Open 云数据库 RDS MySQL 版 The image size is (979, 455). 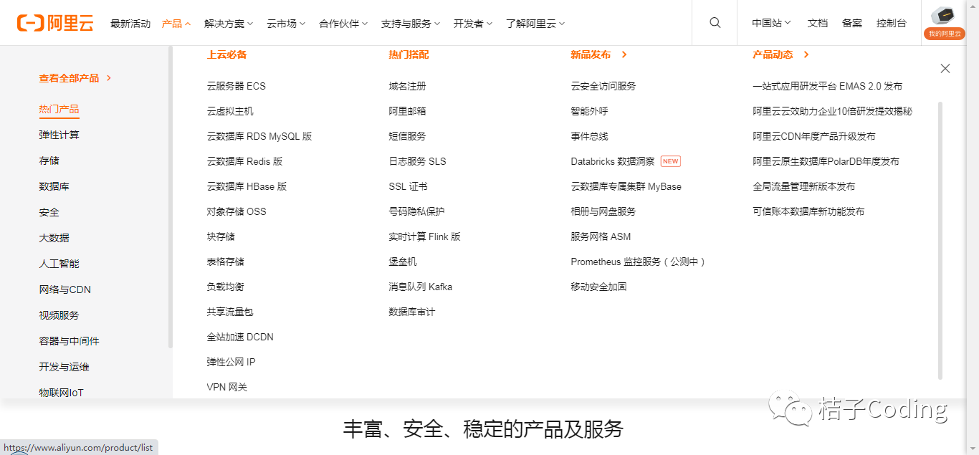259,136
